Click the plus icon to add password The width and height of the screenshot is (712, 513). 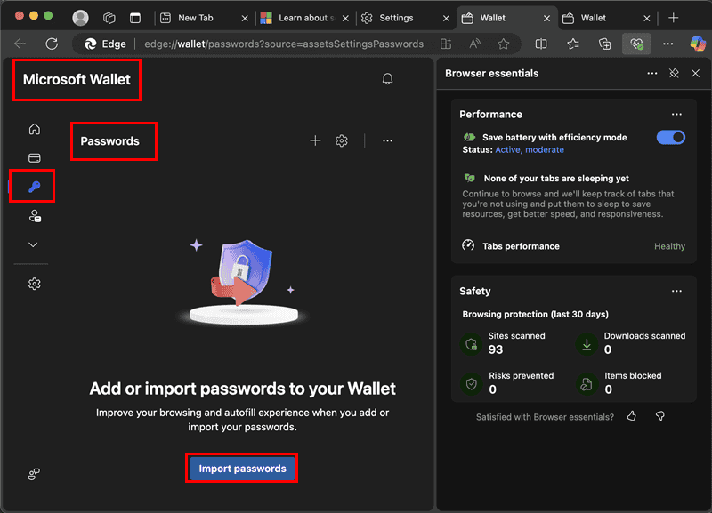tap(315, 140)
